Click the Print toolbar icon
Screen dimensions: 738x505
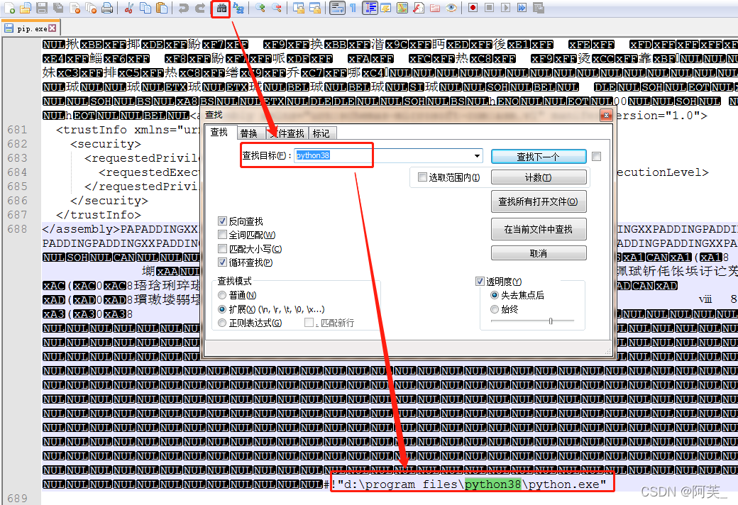(107, 8)
